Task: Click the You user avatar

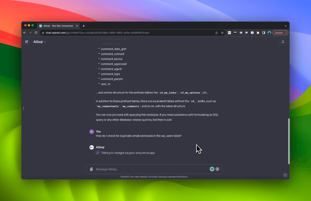Action: tap(91, 131)
